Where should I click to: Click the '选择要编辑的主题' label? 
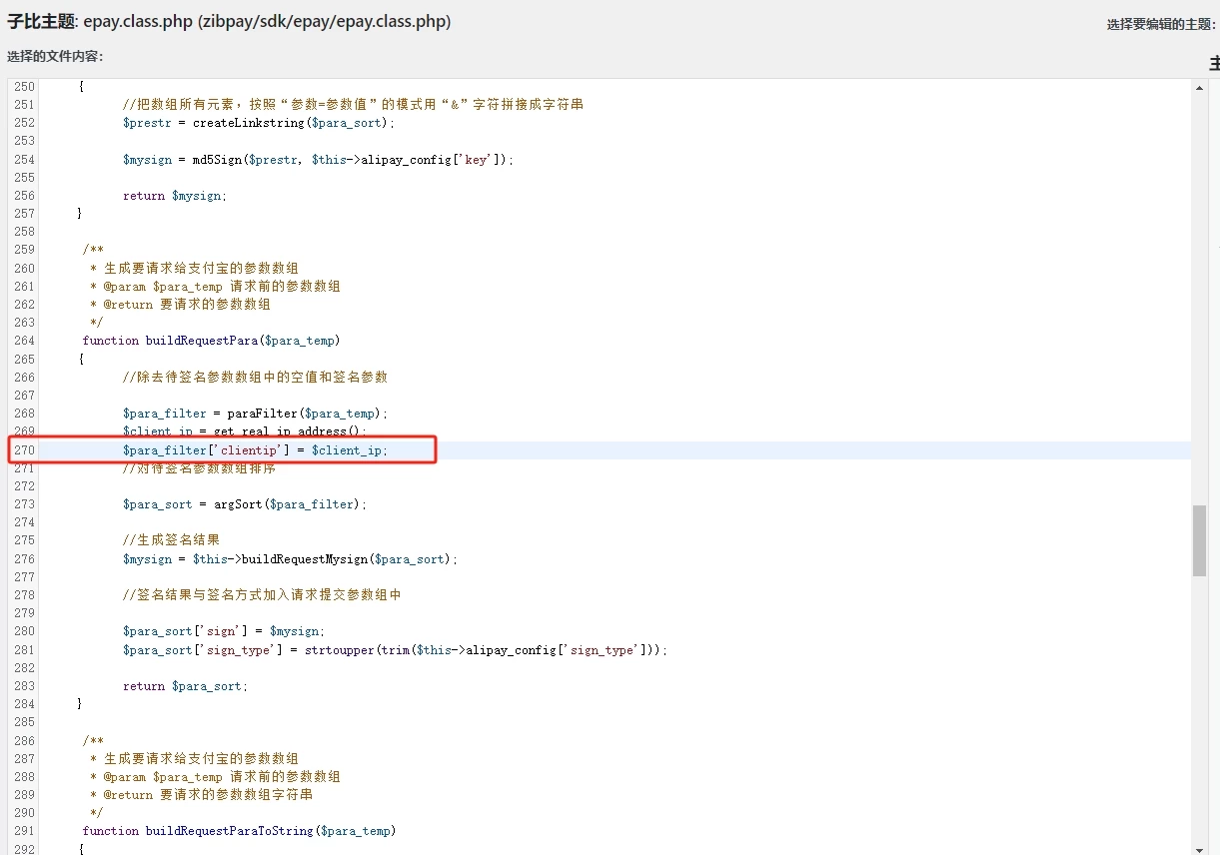1159,25
